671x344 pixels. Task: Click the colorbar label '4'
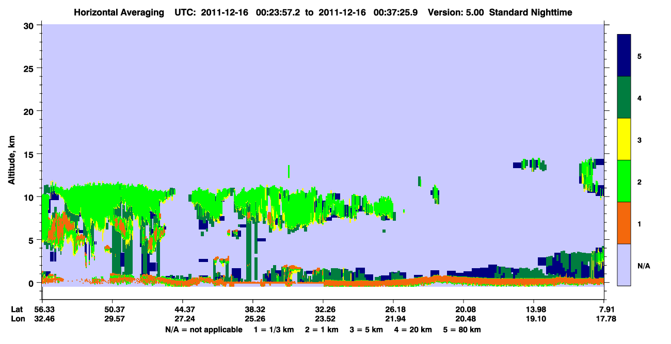(640, 98)
